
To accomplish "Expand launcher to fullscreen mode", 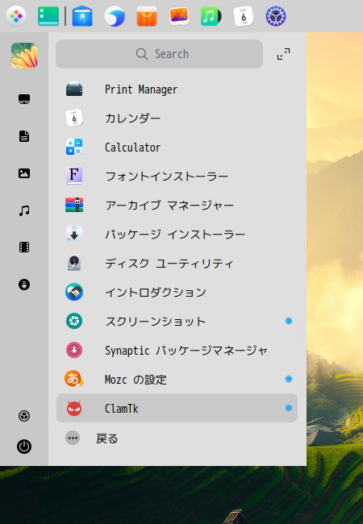I will [x=283, y=54].
